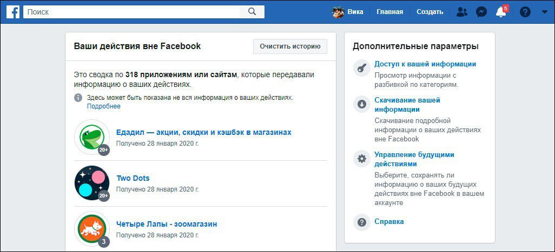Open the quick help question-mark icon
The image size is (555, 252).
(525, 12)
